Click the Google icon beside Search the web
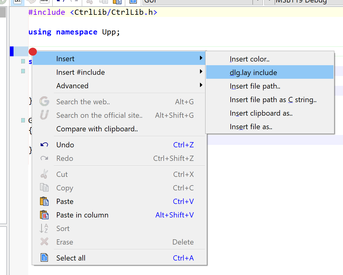Screen dimensions: 343x275 pos(44,102)
